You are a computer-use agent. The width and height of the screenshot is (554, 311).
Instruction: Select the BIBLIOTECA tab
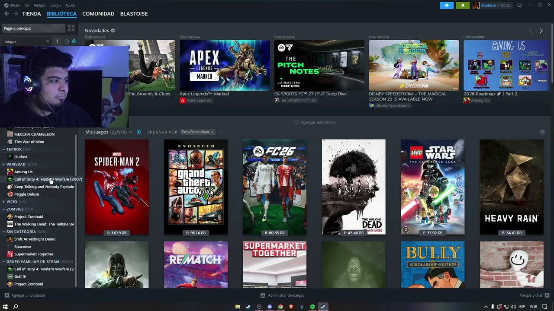point(61,14)
